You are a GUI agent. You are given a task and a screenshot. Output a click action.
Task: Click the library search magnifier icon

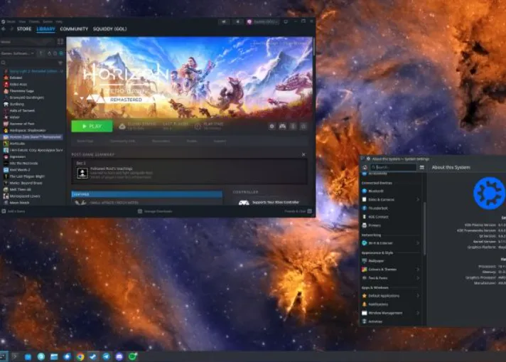[x=4, y=63]
